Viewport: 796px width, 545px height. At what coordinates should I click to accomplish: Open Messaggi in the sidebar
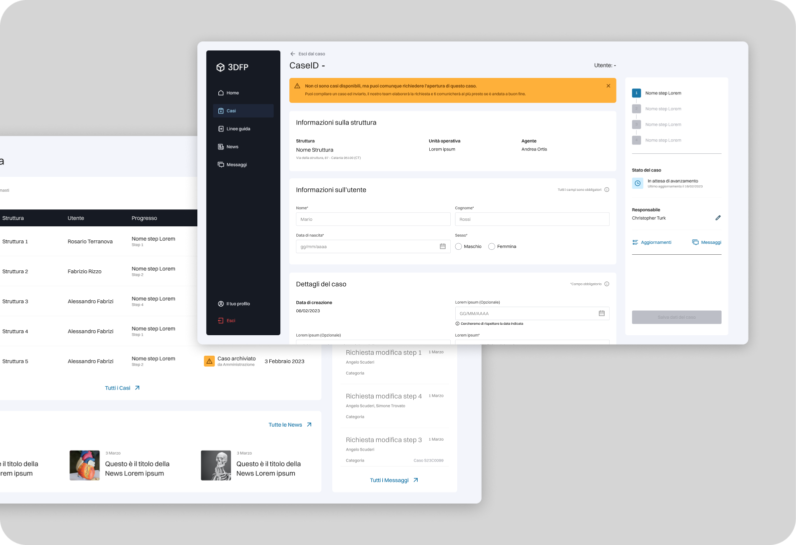click(x=243, y=165)
